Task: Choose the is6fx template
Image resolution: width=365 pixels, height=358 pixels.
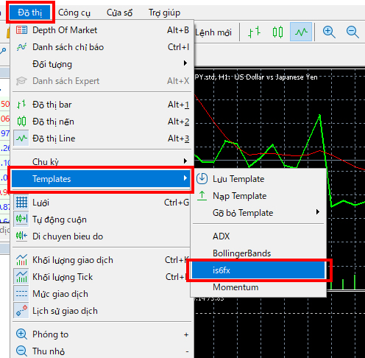Action: (x=258, y=270)
